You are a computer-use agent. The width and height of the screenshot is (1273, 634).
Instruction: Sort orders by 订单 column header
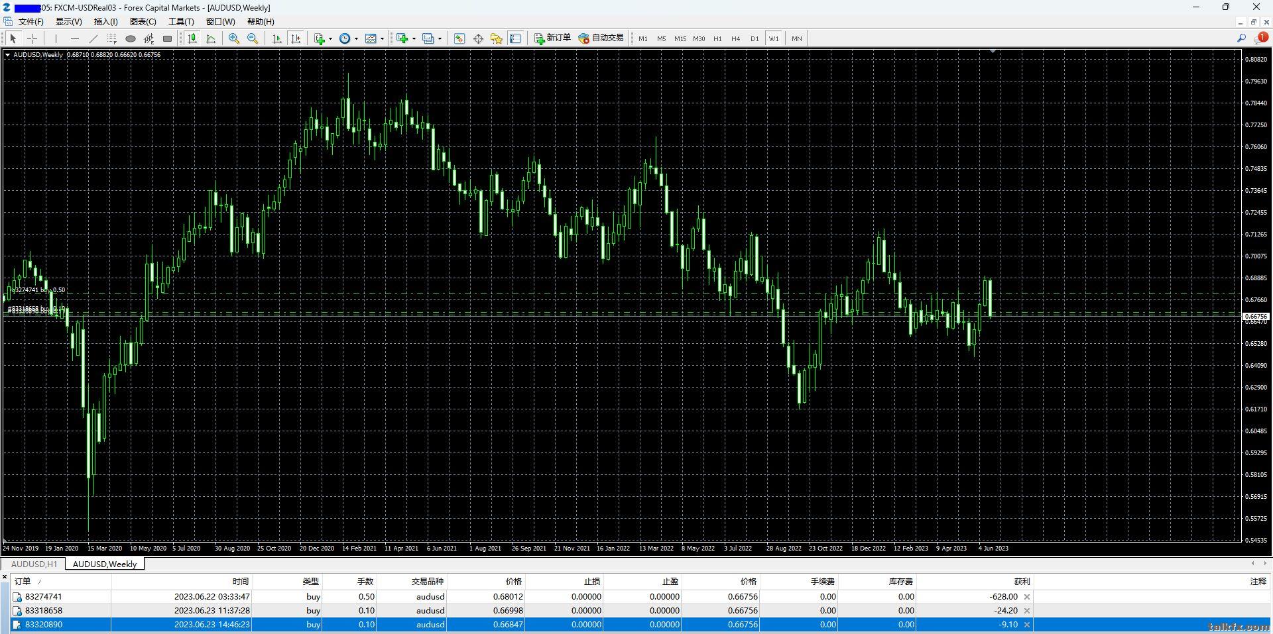pos(61,582)
